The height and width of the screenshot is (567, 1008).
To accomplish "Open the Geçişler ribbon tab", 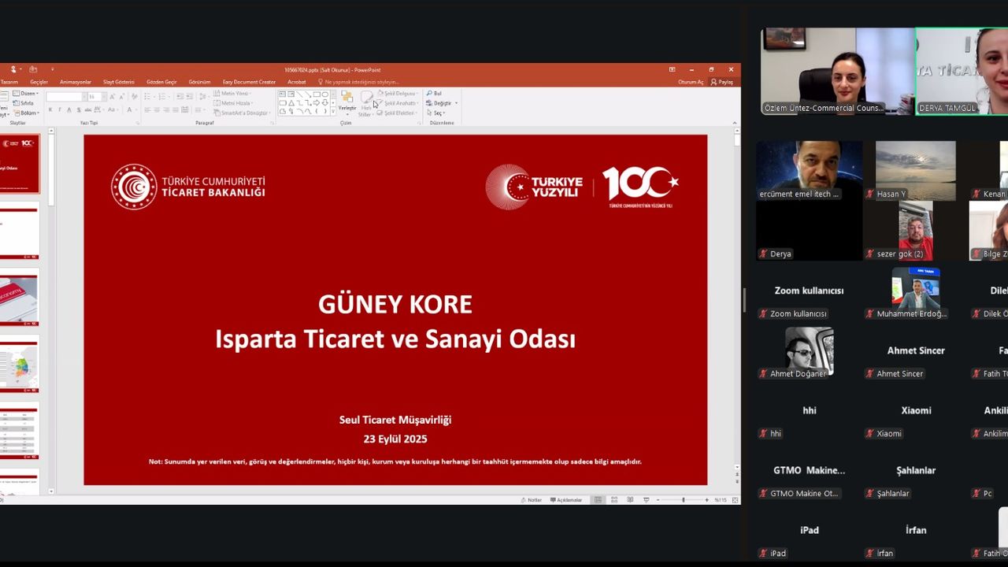I will (x=39, y=82).
